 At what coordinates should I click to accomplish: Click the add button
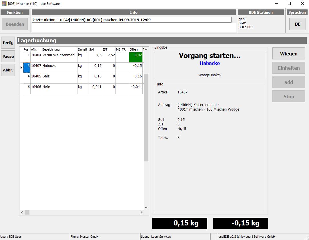(x=289, y=82)
